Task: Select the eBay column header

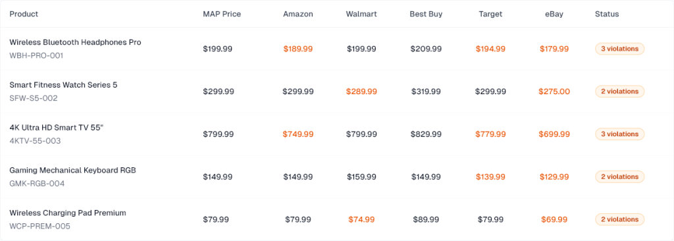Action: click(554, 14)
